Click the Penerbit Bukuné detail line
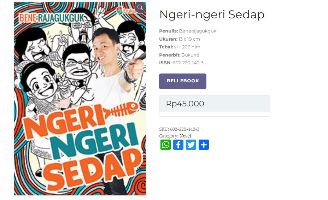Screen dimensions: 328x200 pyautogui.click(x=179, y=55)
